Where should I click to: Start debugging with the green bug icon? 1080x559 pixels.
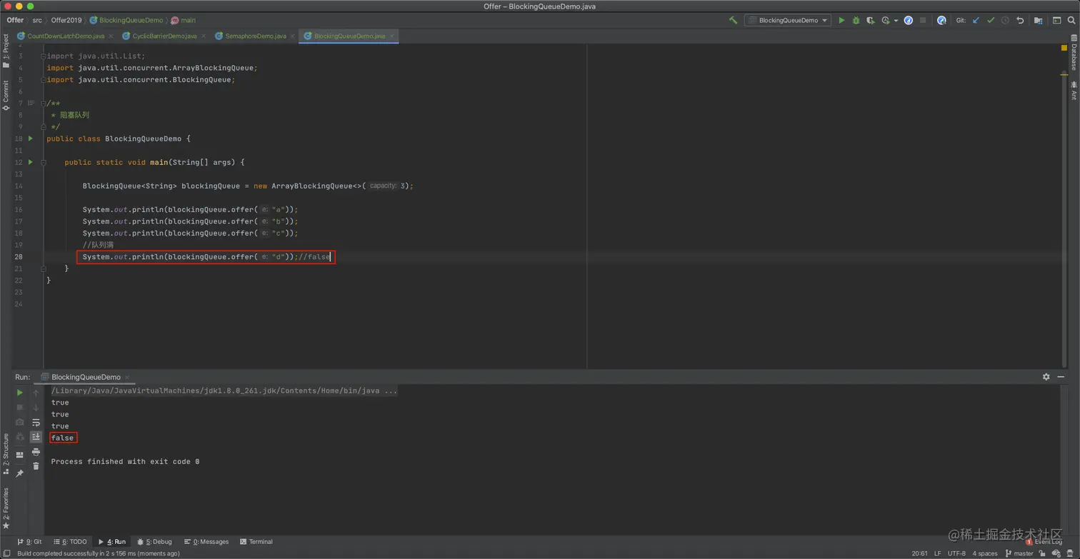[856, 21]
